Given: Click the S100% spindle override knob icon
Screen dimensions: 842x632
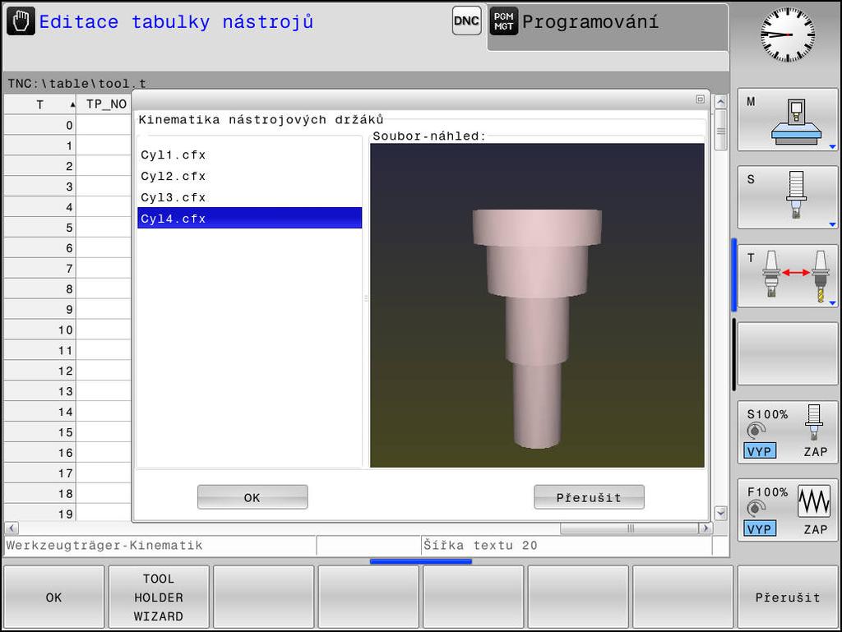Looking at the screenshot, I should click(756, 431).
